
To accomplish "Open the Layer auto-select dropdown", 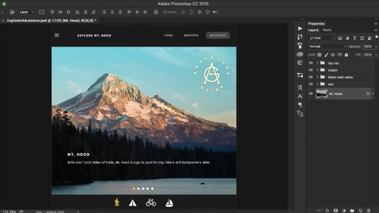I will [x=26, y=12].
